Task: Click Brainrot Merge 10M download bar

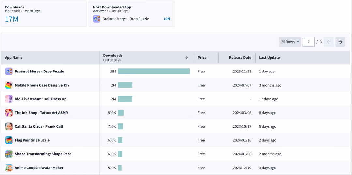Action: [154, 71]
